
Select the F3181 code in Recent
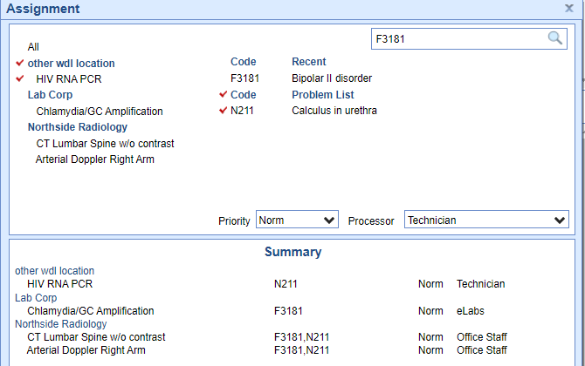(244, 78)
